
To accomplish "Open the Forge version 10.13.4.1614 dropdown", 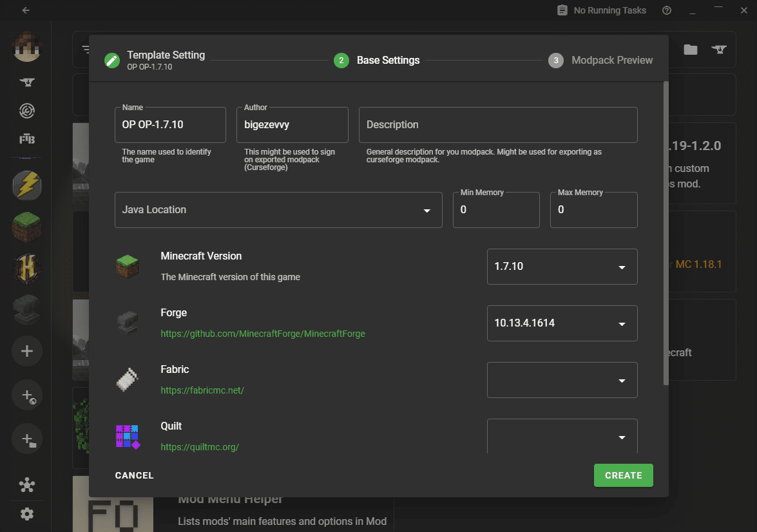I will point(562,323).
